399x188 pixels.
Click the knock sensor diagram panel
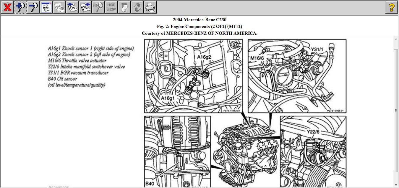click(193, 76)
